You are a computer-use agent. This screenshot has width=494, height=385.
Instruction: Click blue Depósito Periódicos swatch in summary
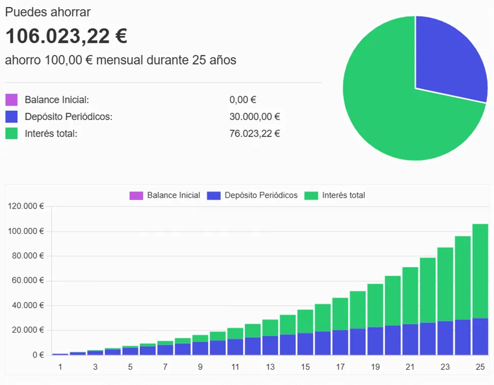click(x=11, y=117)
